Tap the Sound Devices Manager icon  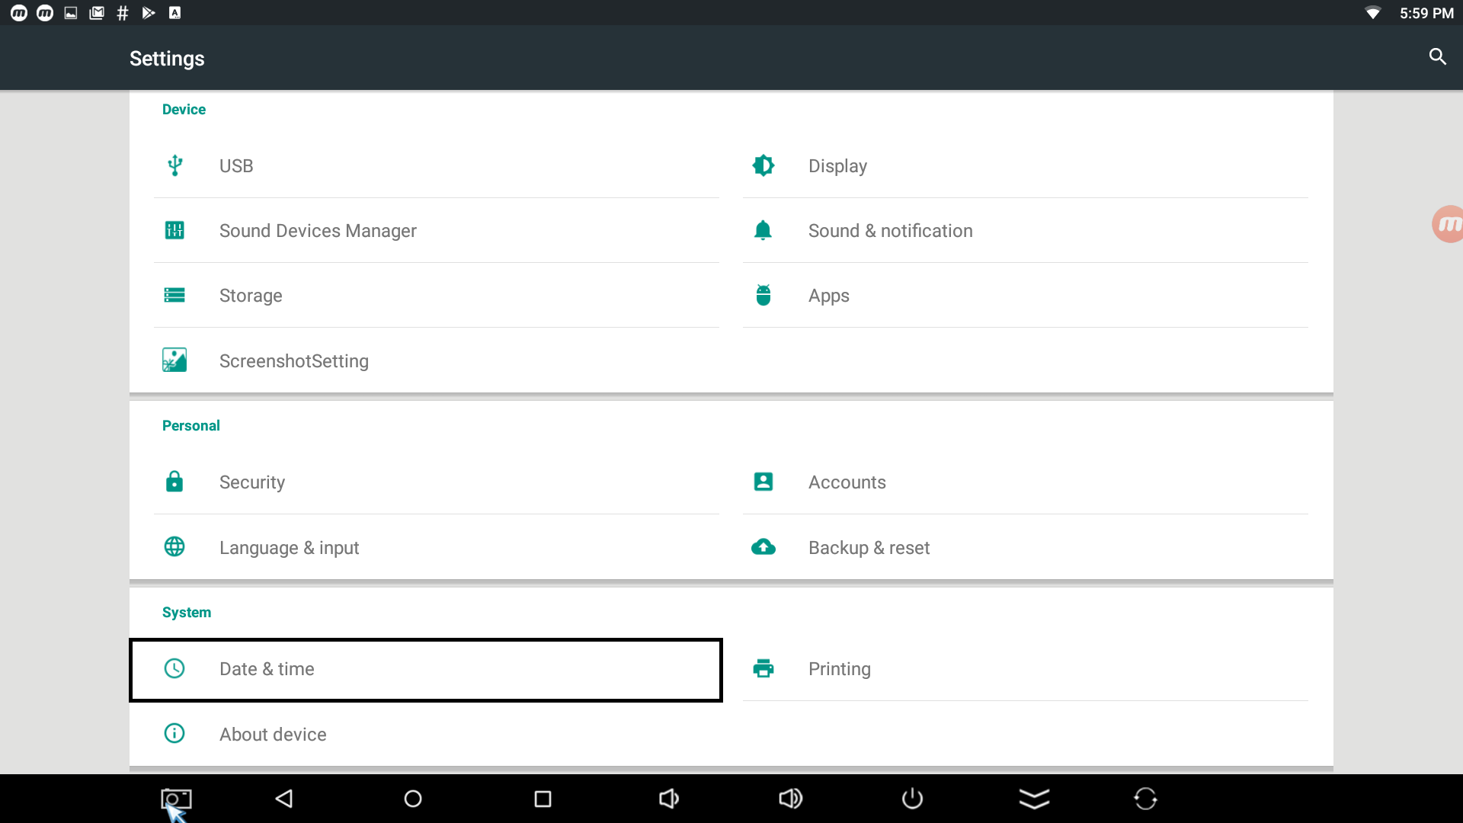point(174,230)
